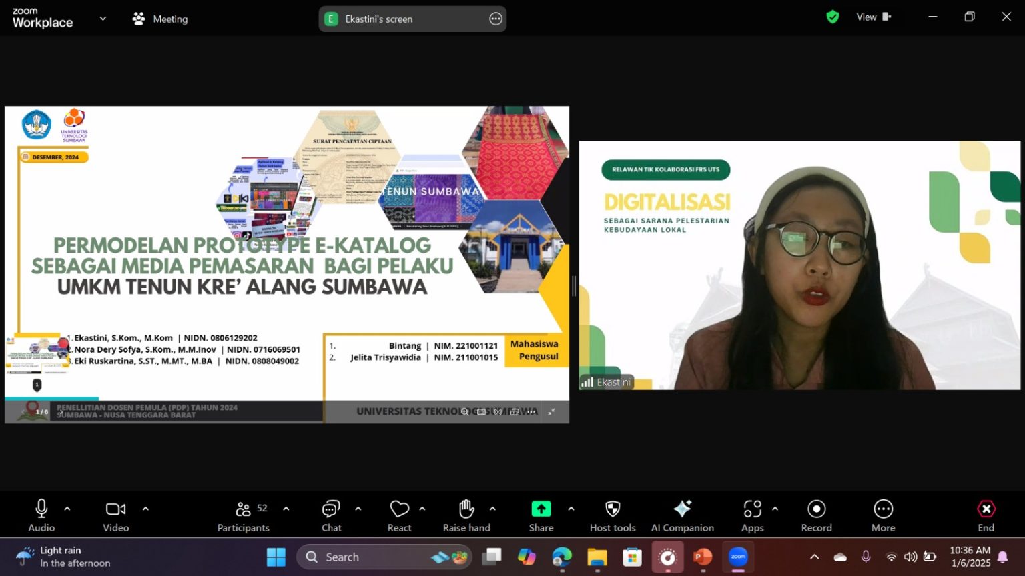Open PowerPoint from the taskbar
1025x576 pixels.
[702, 557]
